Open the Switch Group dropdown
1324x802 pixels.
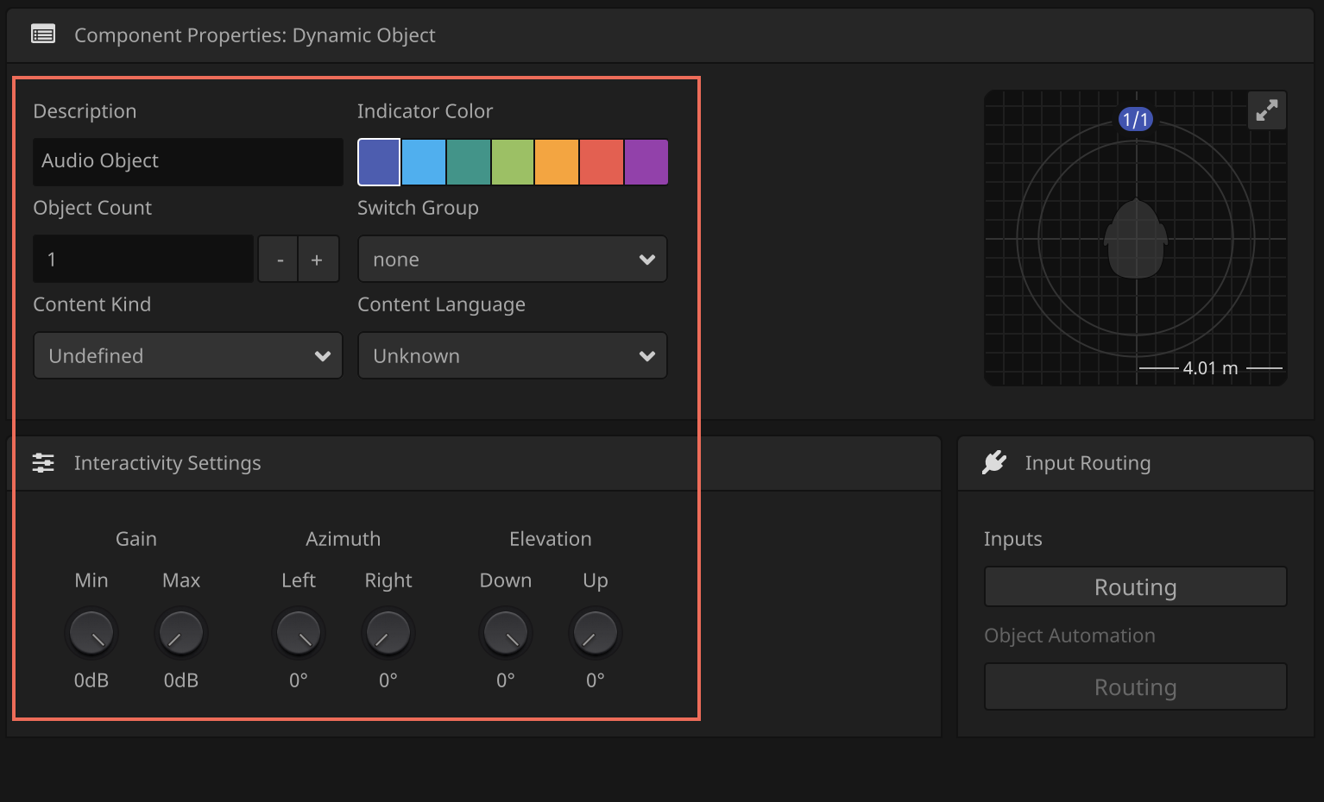[x=513, y=259]
